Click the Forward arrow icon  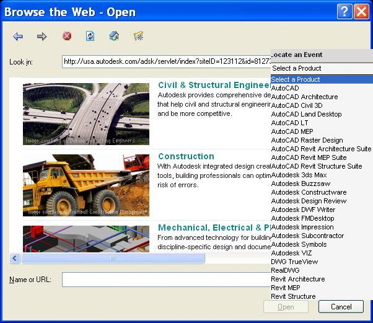point(42,37)
